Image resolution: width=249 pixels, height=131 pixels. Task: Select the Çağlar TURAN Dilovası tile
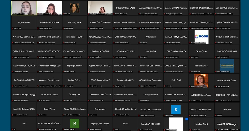point(24,51)
